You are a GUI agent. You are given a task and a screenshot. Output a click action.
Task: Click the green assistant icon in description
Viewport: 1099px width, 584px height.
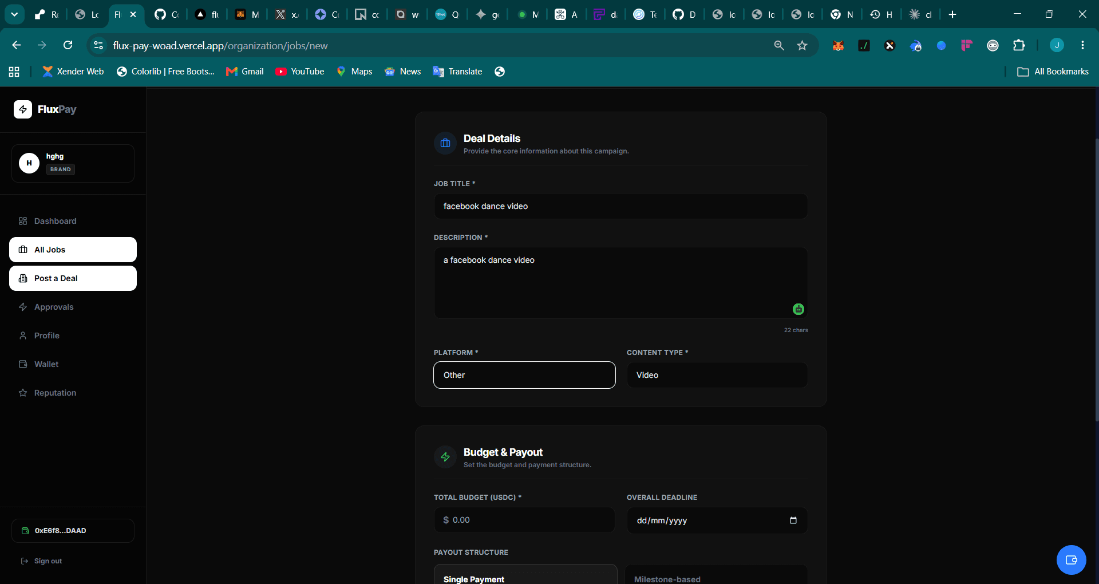pyautogui.click(x=798, y=309)
